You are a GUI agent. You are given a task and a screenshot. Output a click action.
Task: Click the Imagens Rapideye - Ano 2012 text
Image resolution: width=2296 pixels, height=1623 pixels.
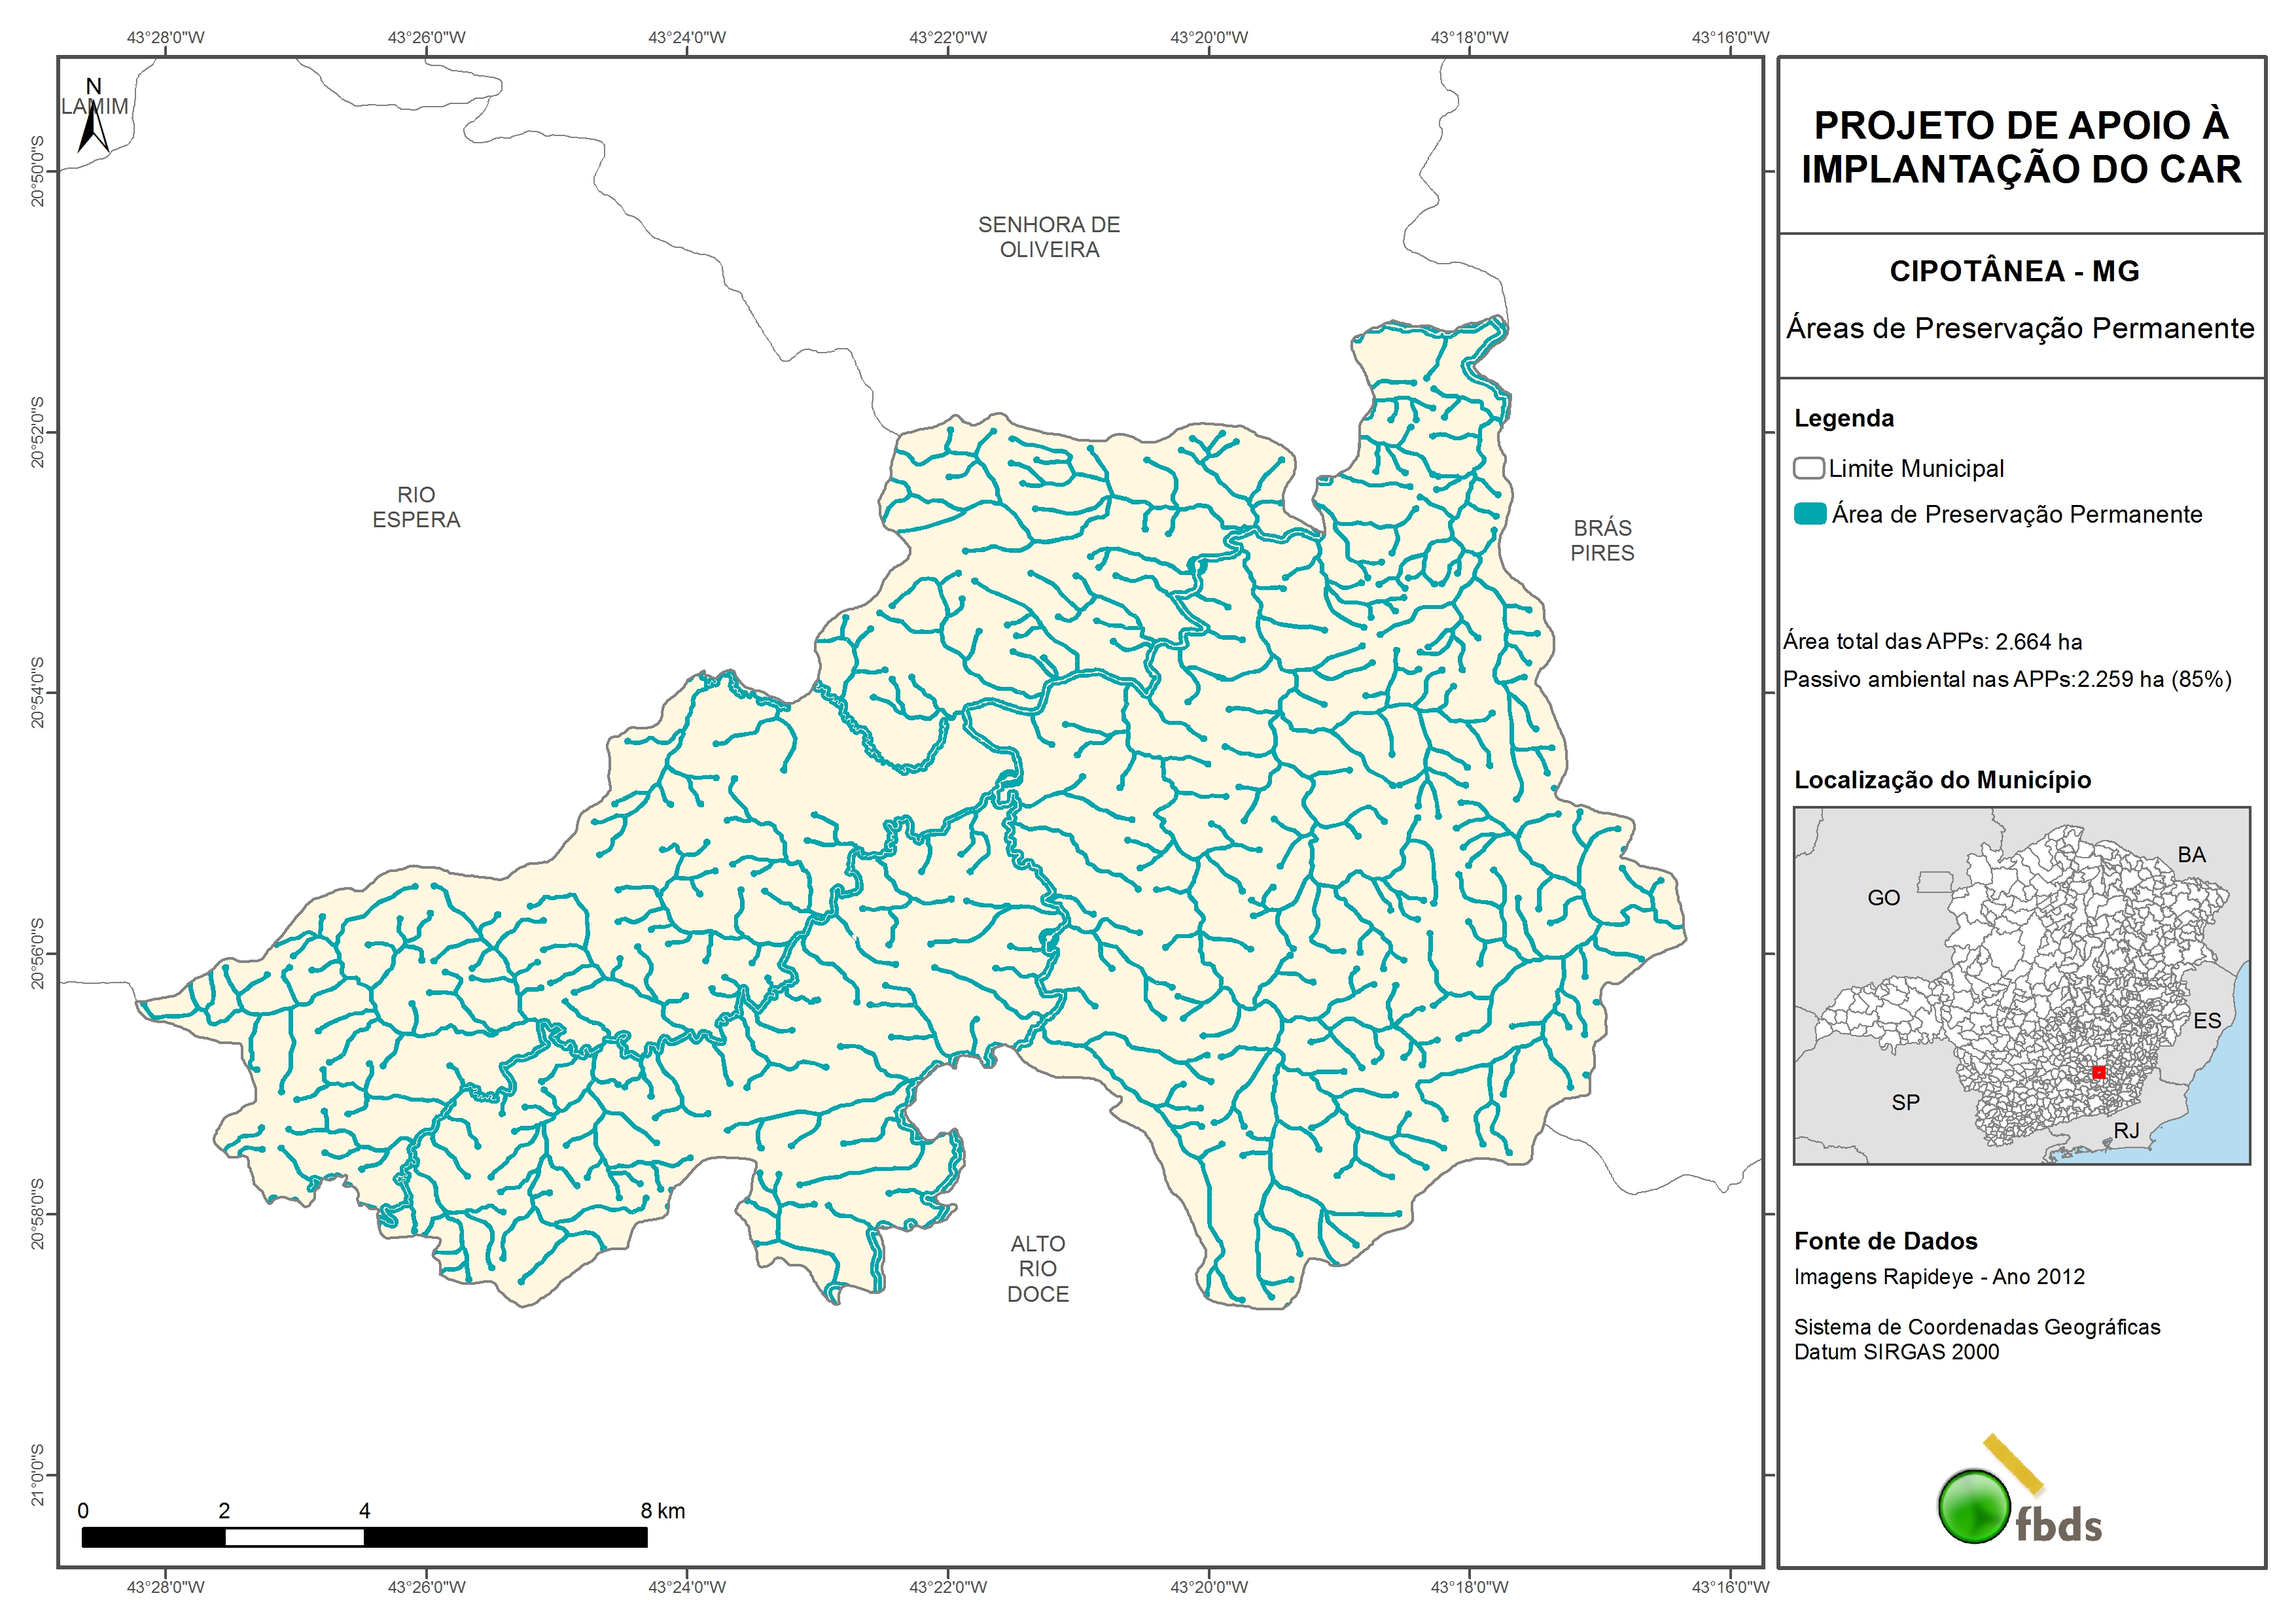point(1939,1277)
